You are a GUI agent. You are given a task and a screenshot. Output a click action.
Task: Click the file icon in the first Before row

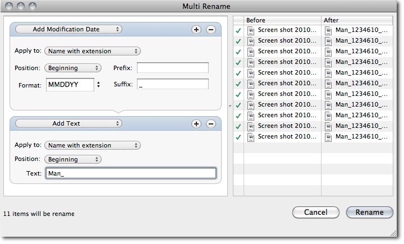(251, 31)
